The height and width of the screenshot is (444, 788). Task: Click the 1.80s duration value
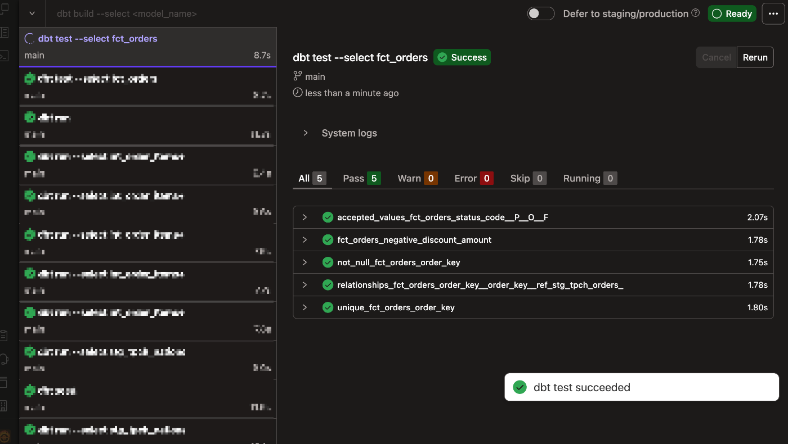(x=758, y=307)
